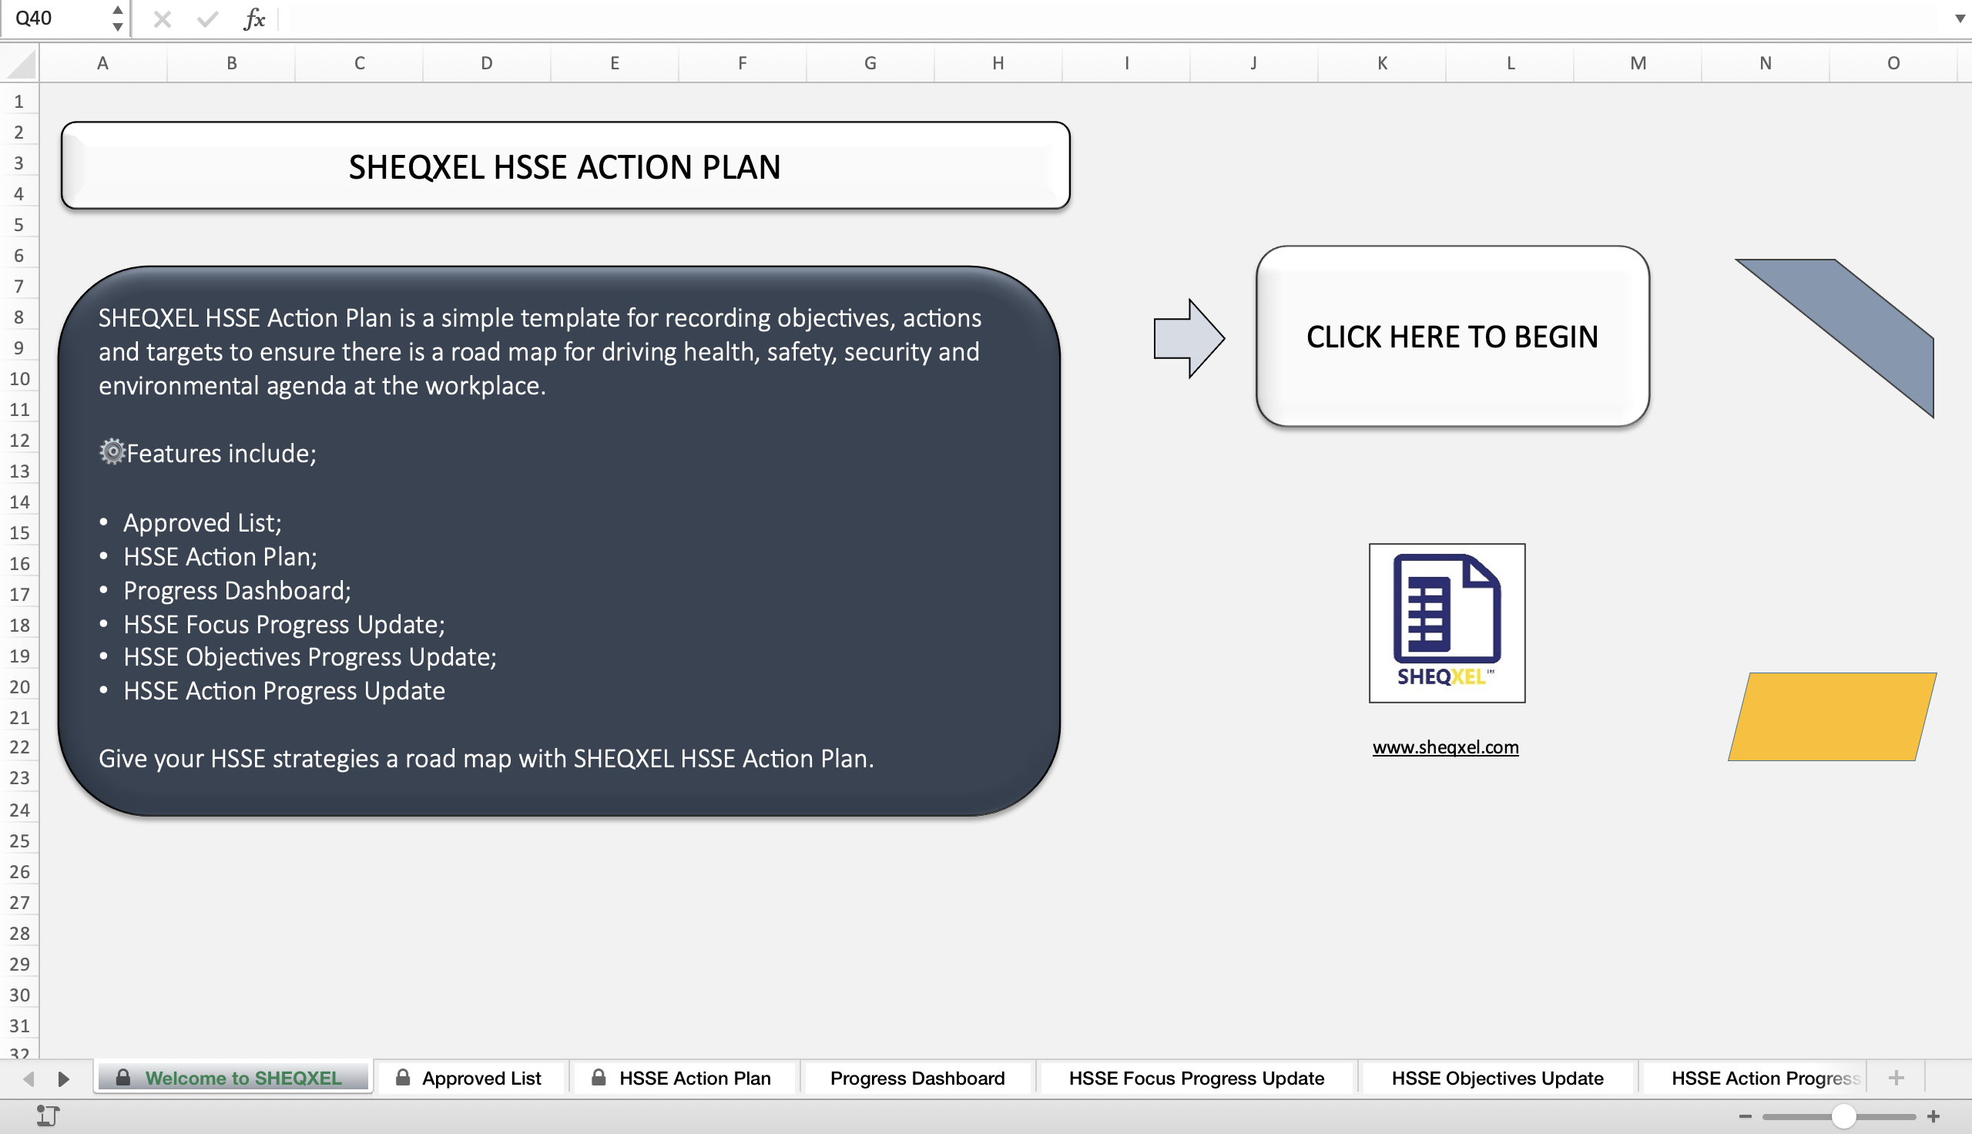The height and width of the screenshot is (1134, 1972).
Task: Click 'Features include;' text in description box
Action: coord(221,453)
